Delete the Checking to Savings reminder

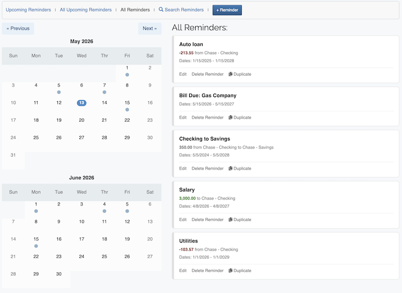click(207, 169)
